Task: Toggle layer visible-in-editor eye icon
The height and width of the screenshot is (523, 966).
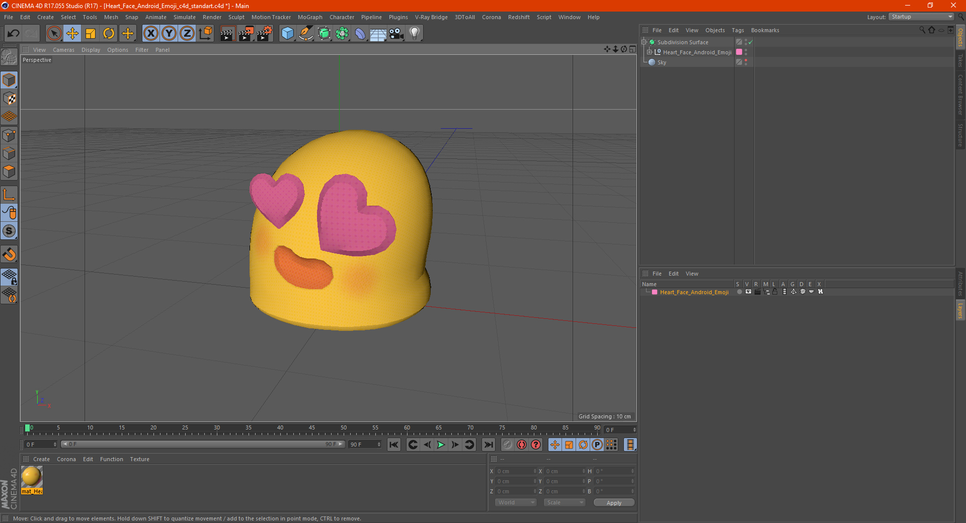Action: 748,292
